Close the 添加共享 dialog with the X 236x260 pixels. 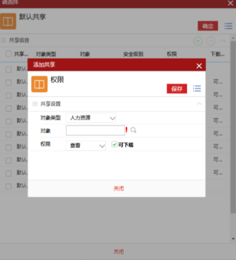pos(199,66)
